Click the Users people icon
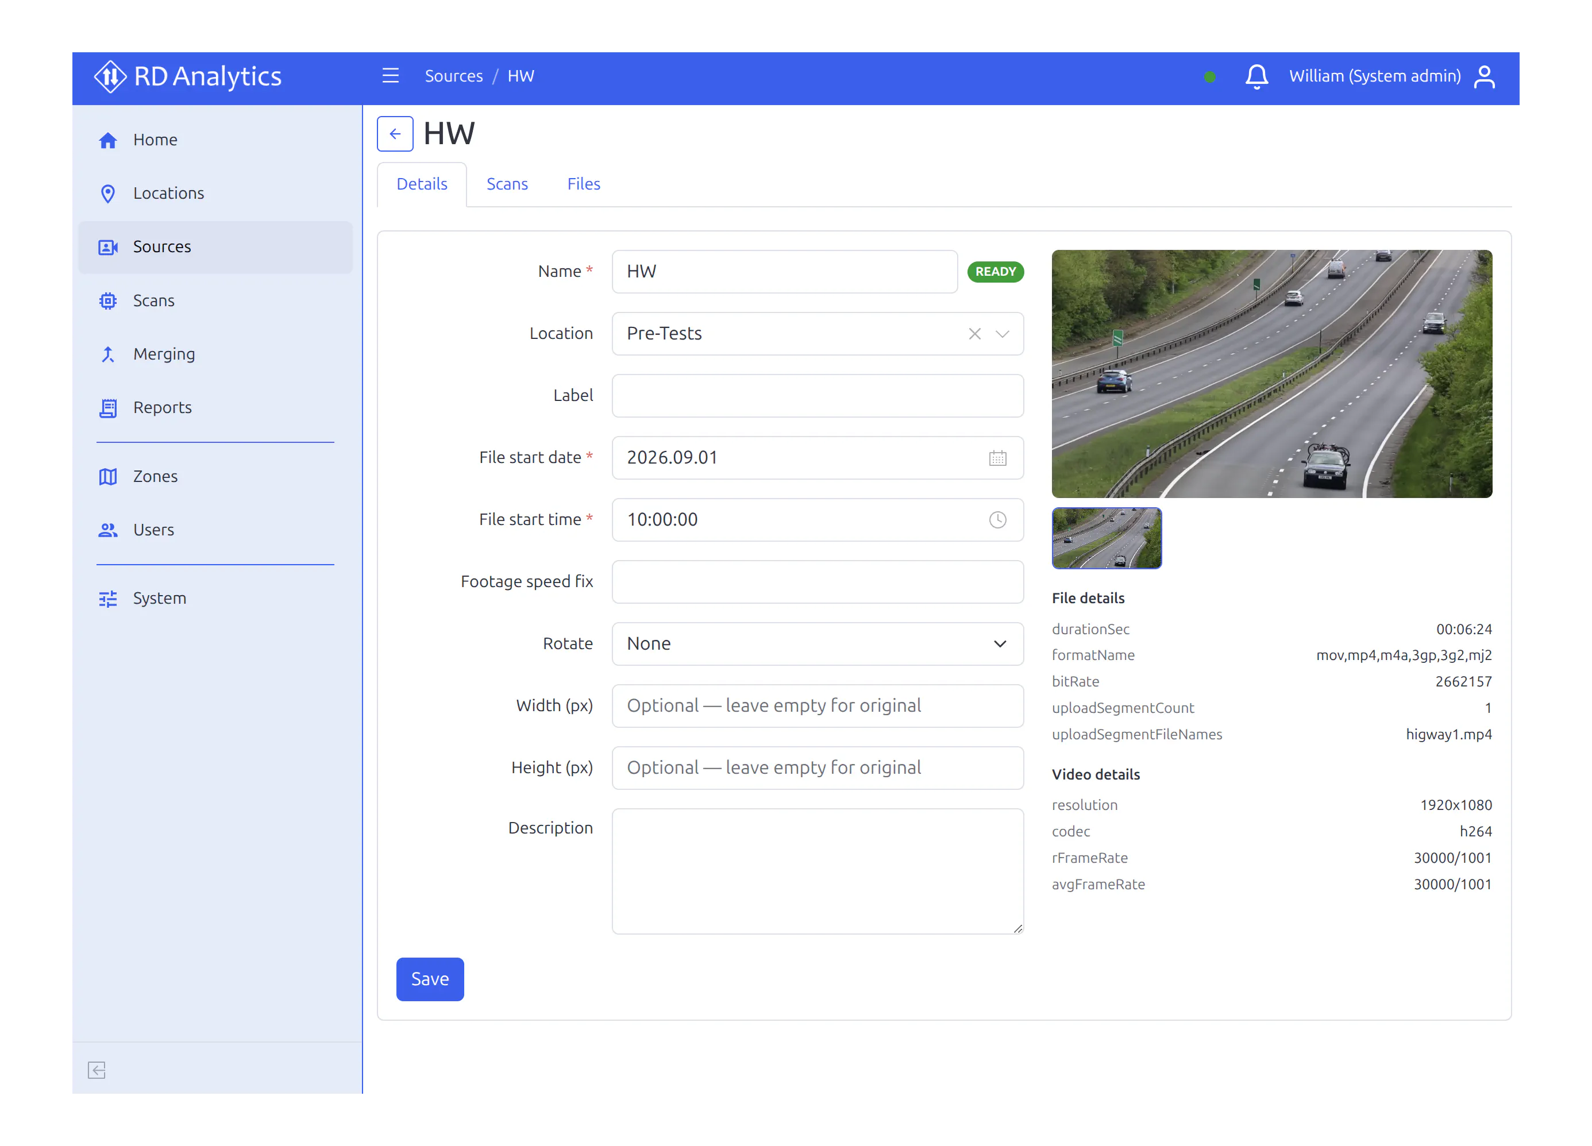This screenshot has width=1592, height=1146. pos(107,530)
